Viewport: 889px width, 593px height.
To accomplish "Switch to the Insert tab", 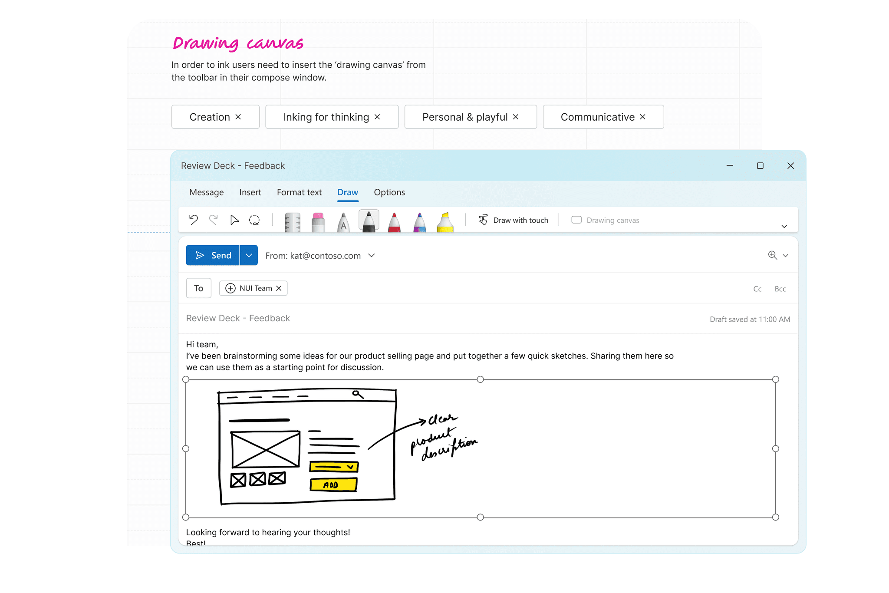I will coord(250,192).
